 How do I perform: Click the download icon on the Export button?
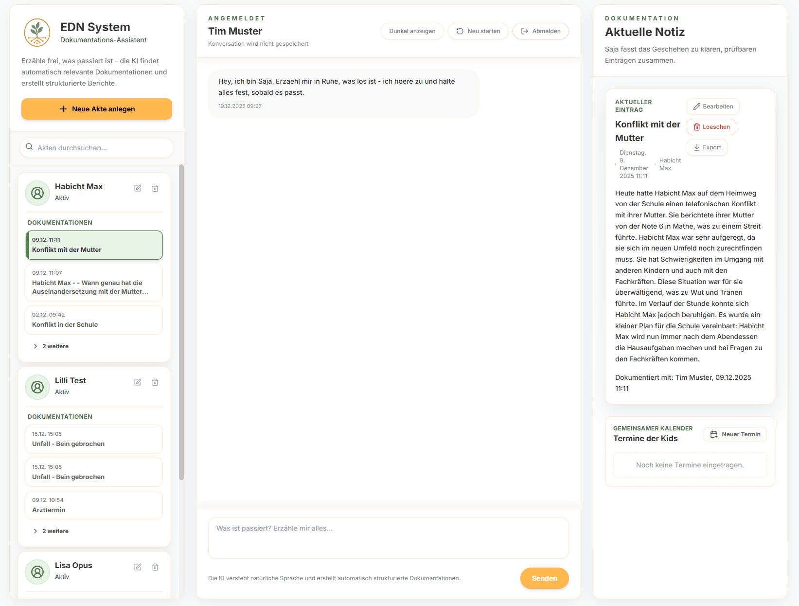click(x=696, y=147)
